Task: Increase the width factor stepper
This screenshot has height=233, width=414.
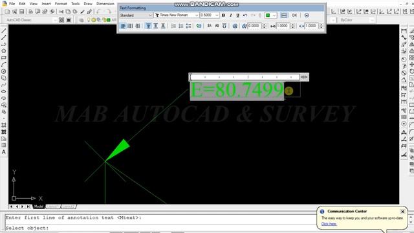Action: [x=321, y=25]
